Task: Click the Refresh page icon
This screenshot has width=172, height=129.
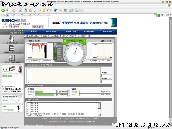Action: (25, 10)
